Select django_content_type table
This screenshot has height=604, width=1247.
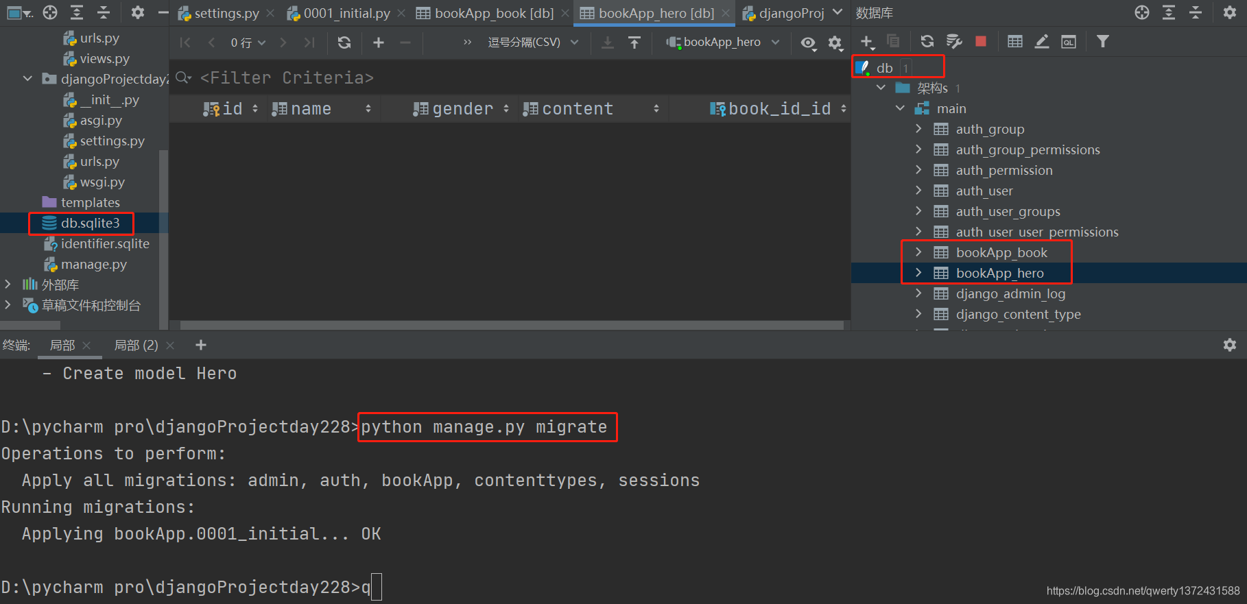click(1018, 314)
